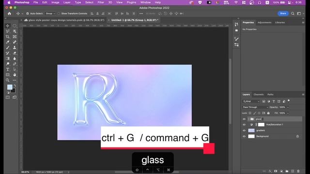The height and width of the screenshot is (174, 310).
Task: Open the Layer menu
Action: (67, 2)
